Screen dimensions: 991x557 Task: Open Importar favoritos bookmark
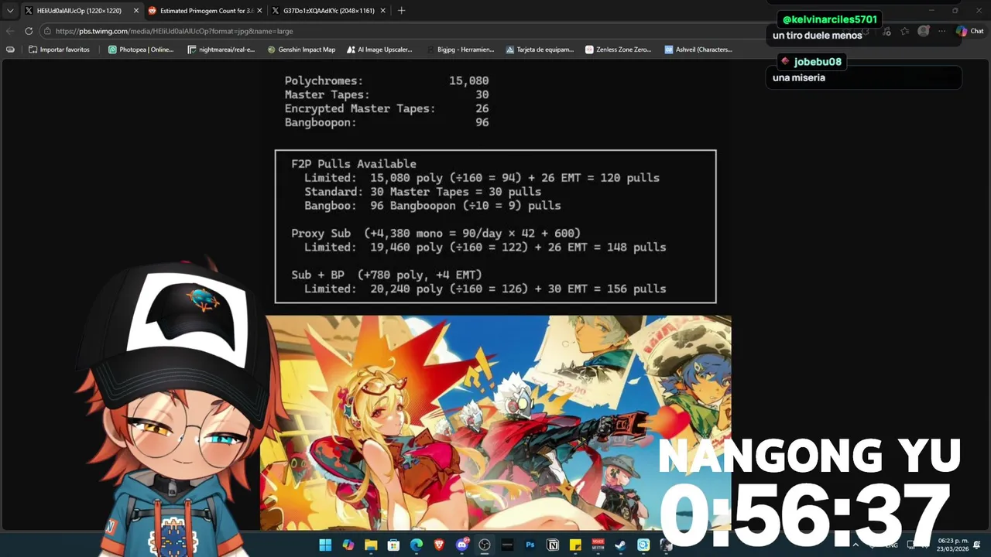(x=59, y=50)
